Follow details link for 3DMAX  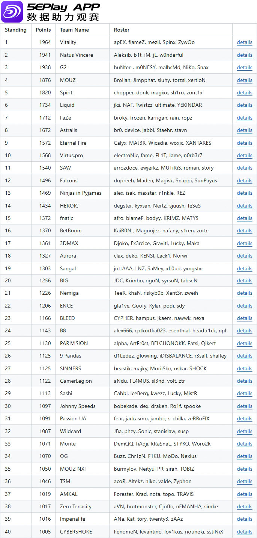245,243
